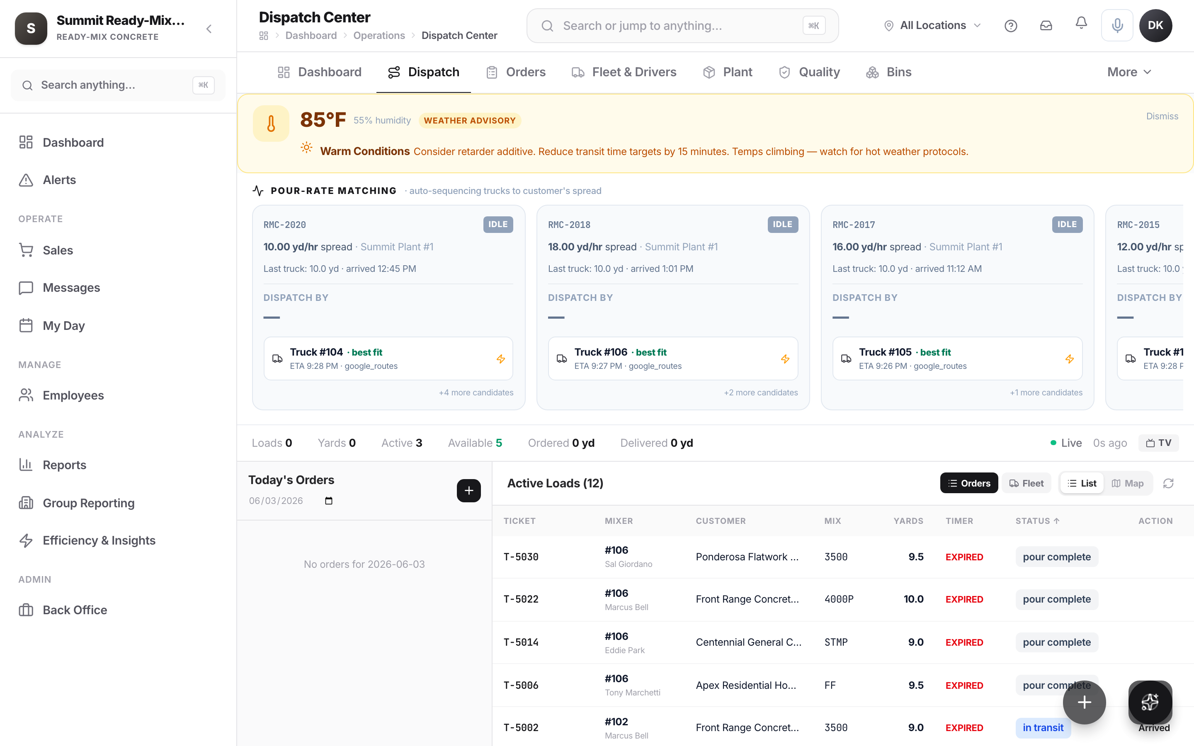Click the Operations breadcrumb link
The width and height of the screenshot is (1194, 746).
pyautogui.click(x=379, y=36)
